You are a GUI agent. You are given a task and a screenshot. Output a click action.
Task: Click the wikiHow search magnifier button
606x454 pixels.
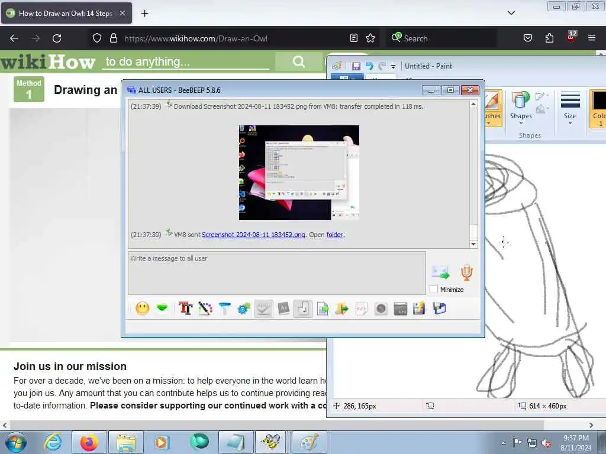[x=298, y=61]
